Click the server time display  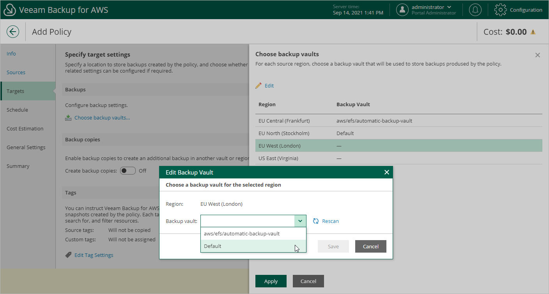tap(358, 10)
